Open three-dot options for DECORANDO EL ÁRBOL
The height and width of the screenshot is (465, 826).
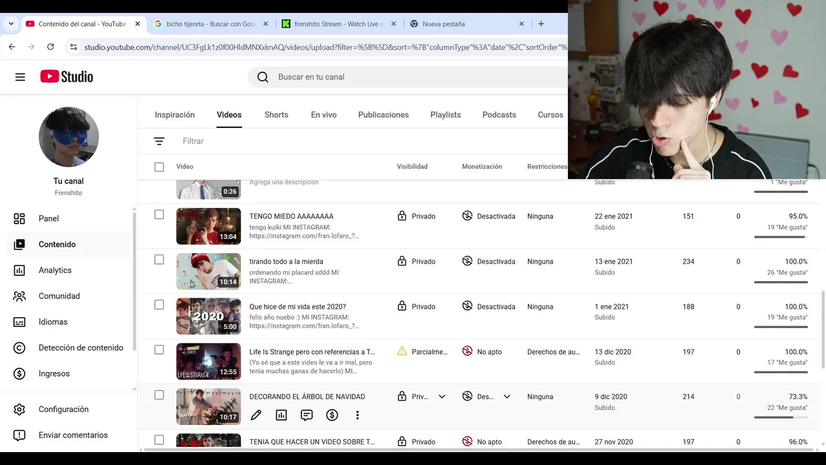coord(357,415)
